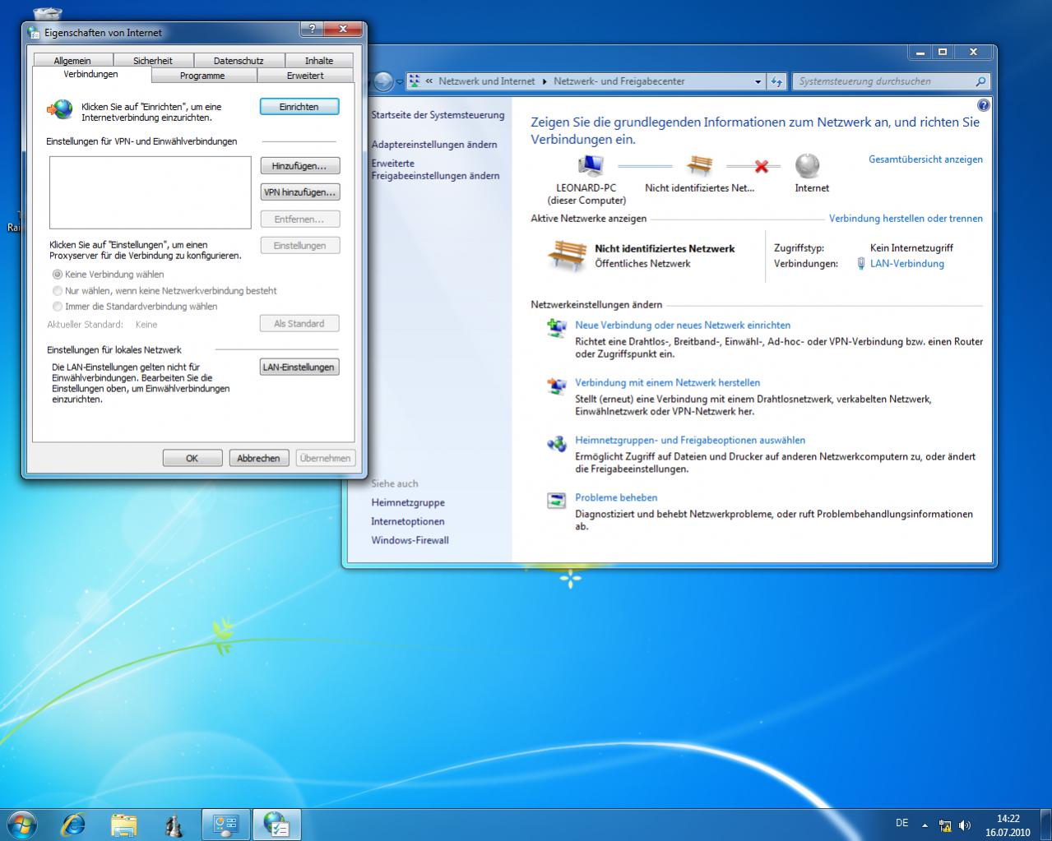Image resolution: width=1052 pixels, height=841 pixels.
Task: Open the Inhalte tab
Action: 319,61
